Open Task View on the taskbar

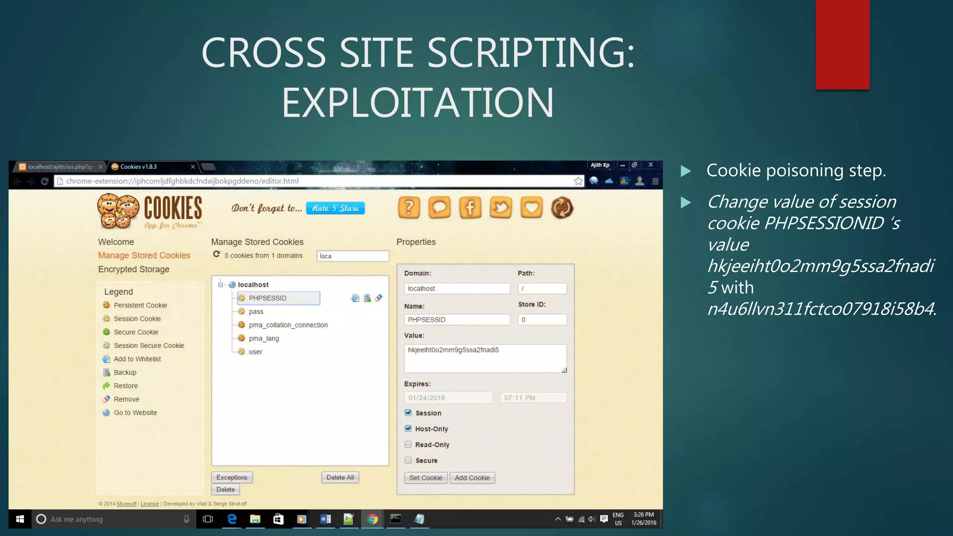[x=208, y=519]
